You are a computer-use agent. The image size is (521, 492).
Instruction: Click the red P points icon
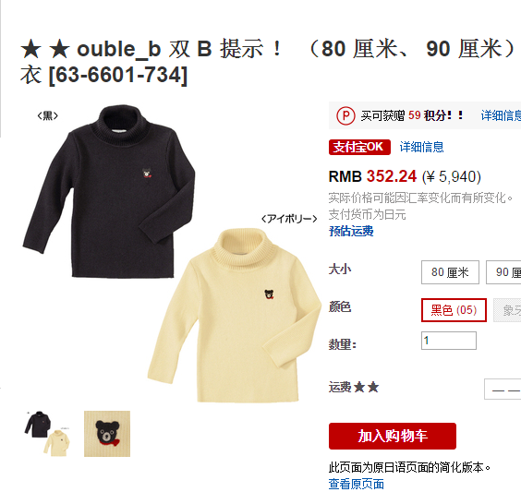point(345,116)
